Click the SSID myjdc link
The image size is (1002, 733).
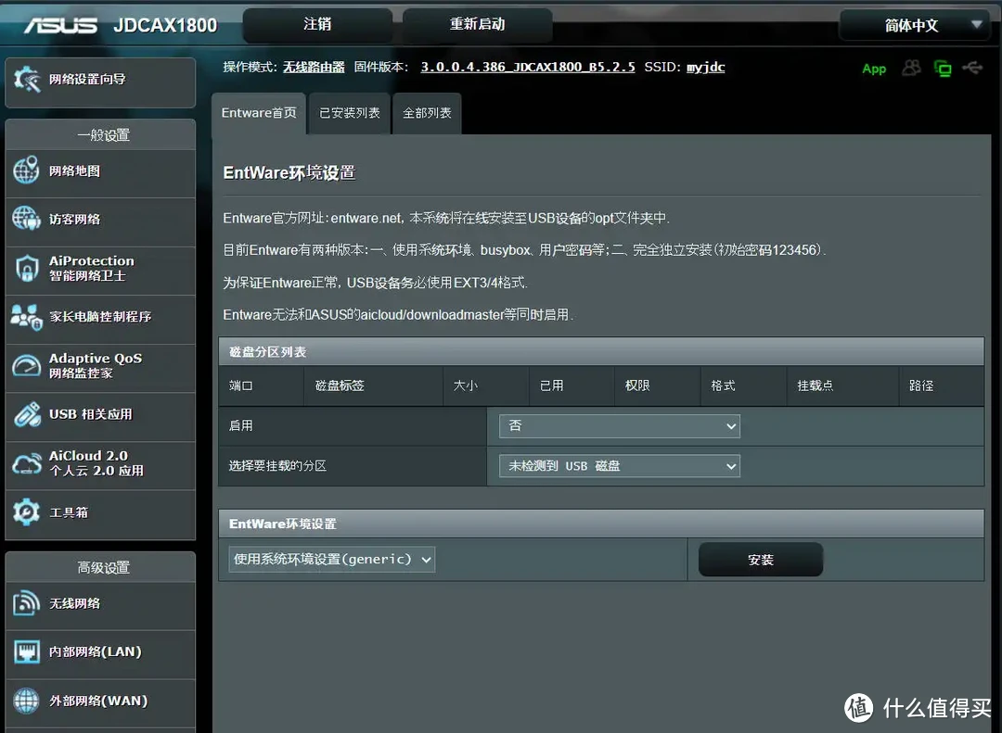coord(705,67)
